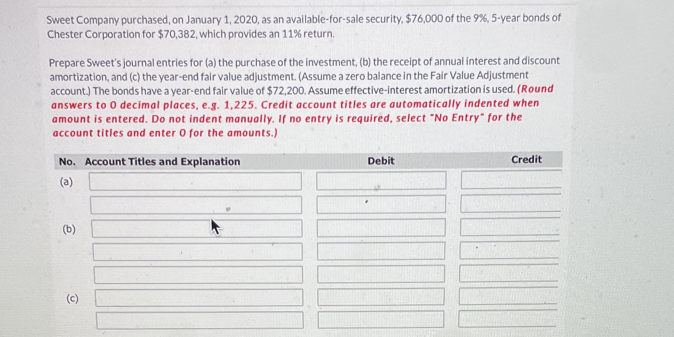Screen dimensions: 674x337
Task: Select the debit box for entry (b) second line
Action: [380, 251]
